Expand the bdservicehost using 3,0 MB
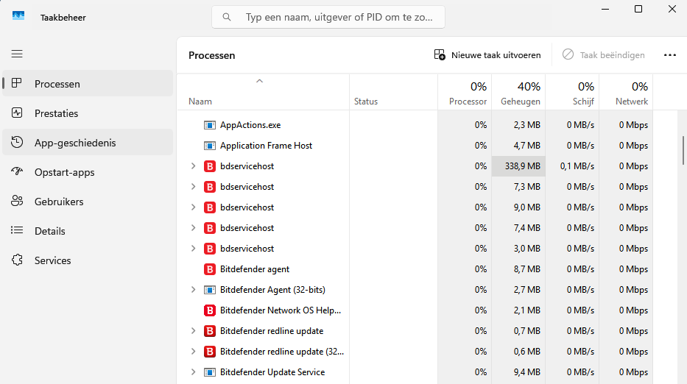Screen dimensions: 687x384 coord(193,248)
